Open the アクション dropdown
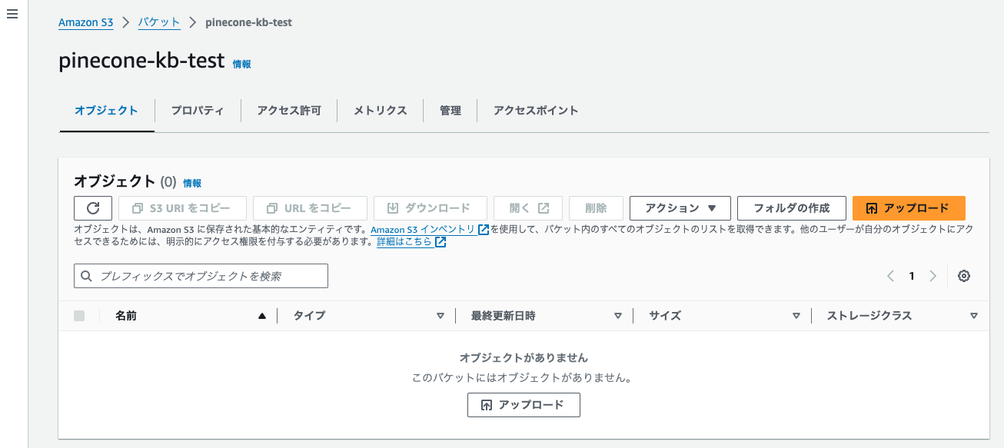This screenshot has width=1004, height=448. click(x=680, y=208)
